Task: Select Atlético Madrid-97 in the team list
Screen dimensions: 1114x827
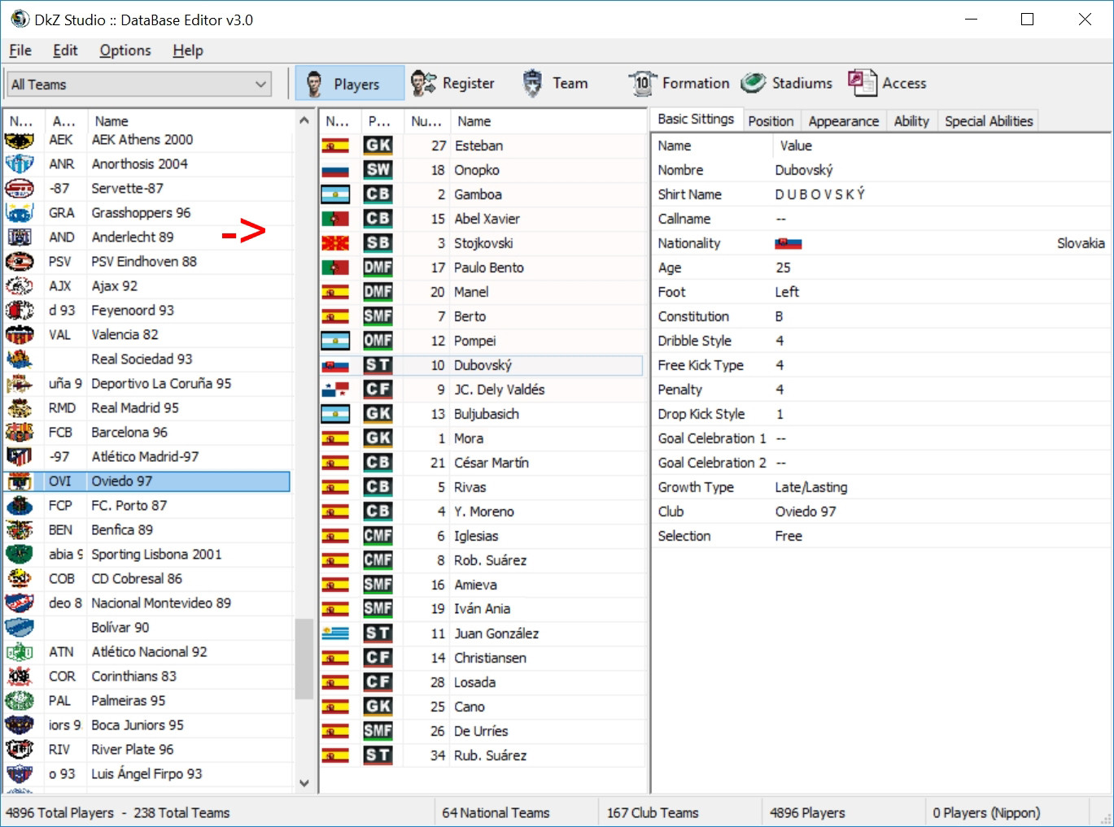Action: point(147,457)
